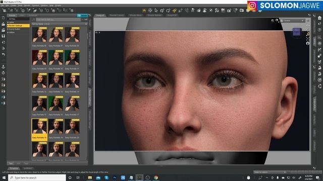Open the Timeline tab at bottom
Screen dimensions: 323x181
tap(14, 168)
